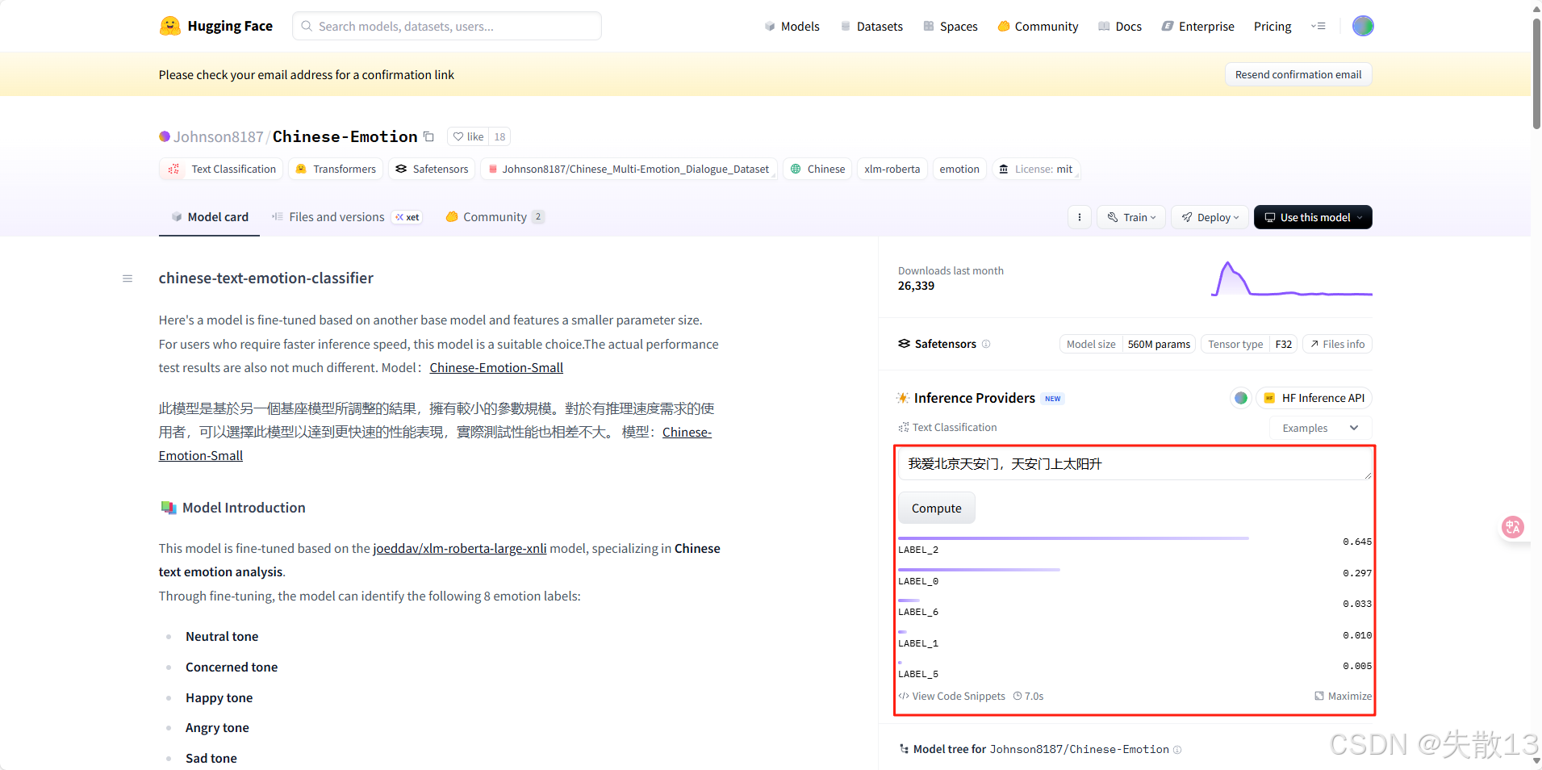Open the Deploy dropdown
Screen dimensions: 1542x770
click(1210, 217)
